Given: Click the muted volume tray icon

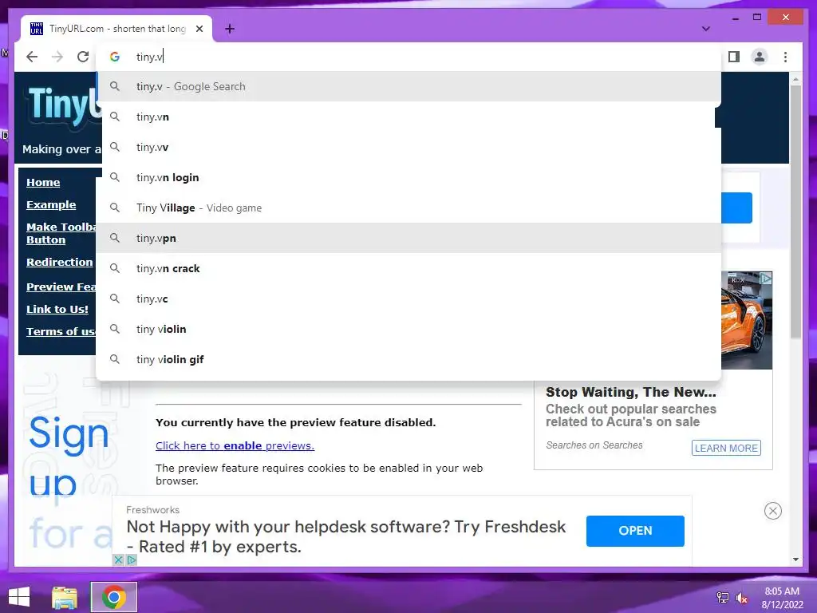Looking at the screenshot, I should point(741,598).
